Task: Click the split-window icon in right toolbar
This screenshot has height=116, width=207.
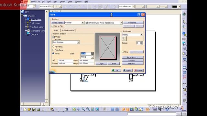Action: (x=184, y=72)
